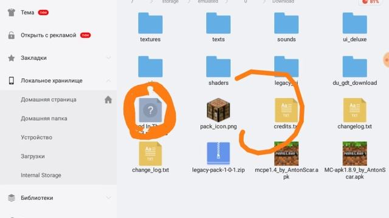Expand the Библиотеки chevron

(109, 198)
